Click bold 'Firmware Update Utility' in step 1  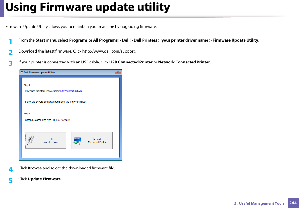pos(235,40)
